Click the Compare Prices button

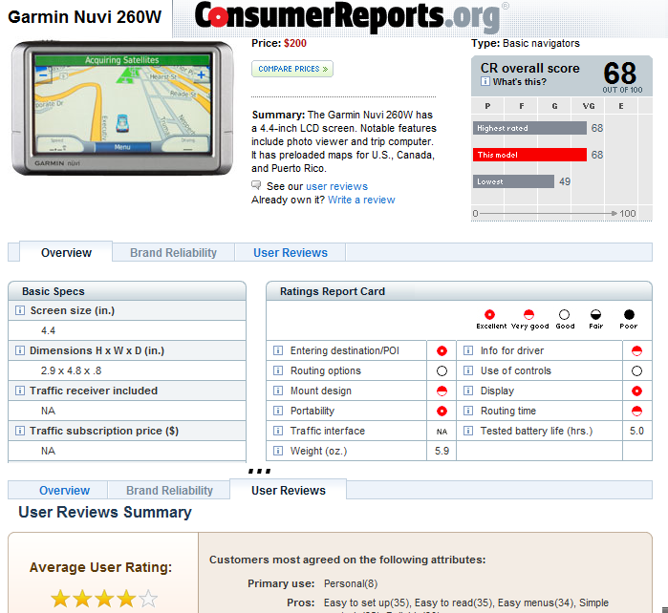[292, 69]
